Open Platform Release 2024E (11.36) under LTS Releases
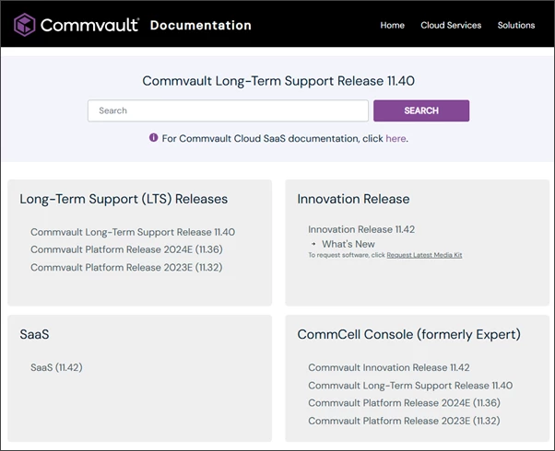555x451 pixels. (126, 249)
